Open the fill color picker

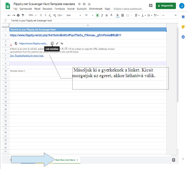click(x=118, y=15)
